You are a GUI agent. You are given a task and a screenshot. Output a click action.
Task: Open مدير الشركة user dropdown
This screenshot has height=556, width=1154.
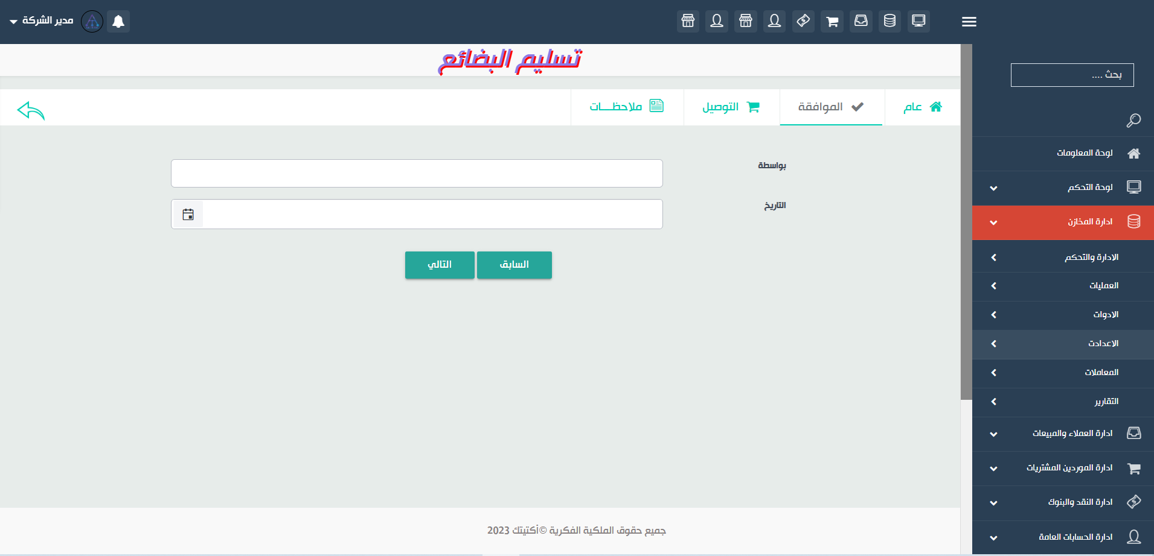point(41,21)
